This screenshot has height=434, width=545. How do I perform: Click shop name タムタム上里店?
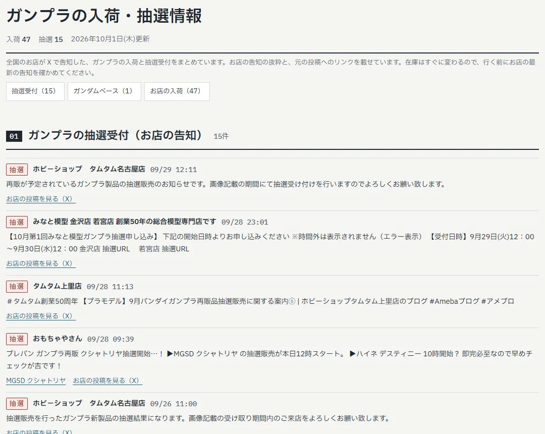pos(58,286)
